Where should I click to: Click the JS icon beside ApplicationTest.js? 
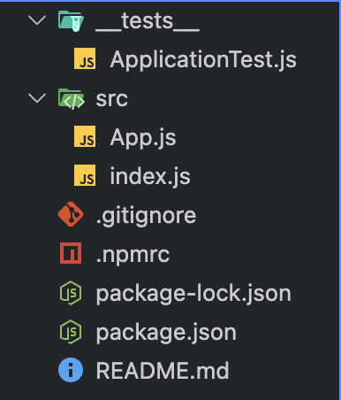tap(85, 58)
